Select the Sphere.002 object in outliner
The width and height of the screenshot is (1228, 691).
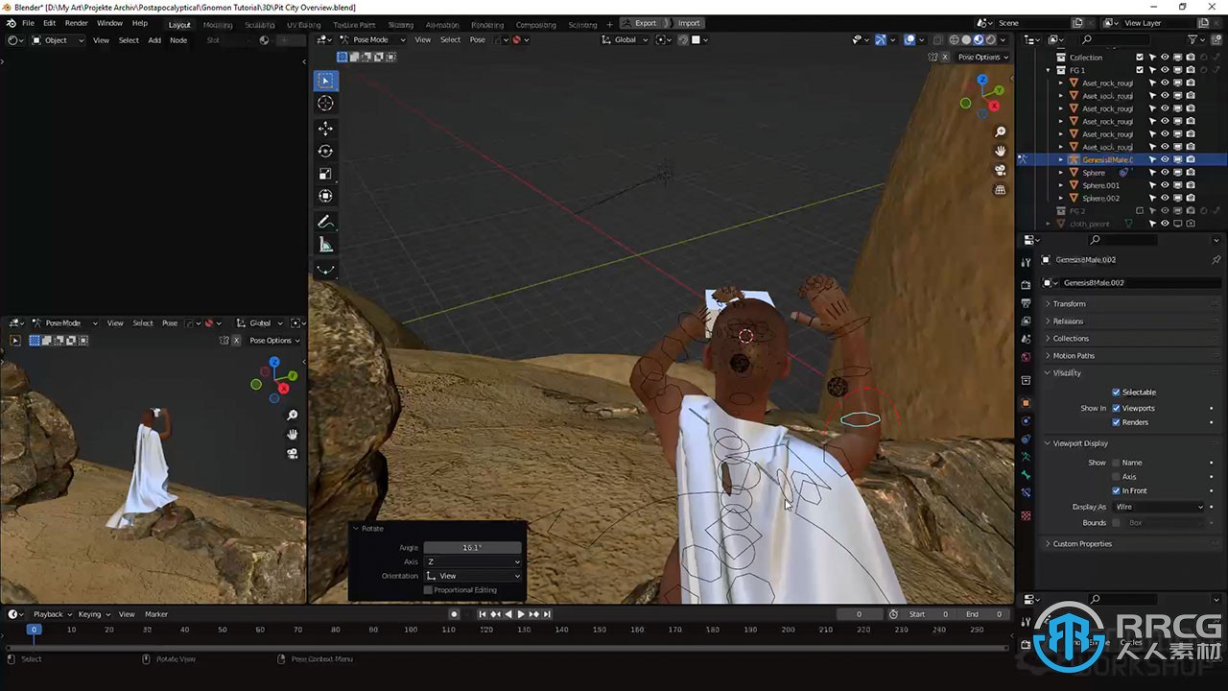(x=1100, y=198)
